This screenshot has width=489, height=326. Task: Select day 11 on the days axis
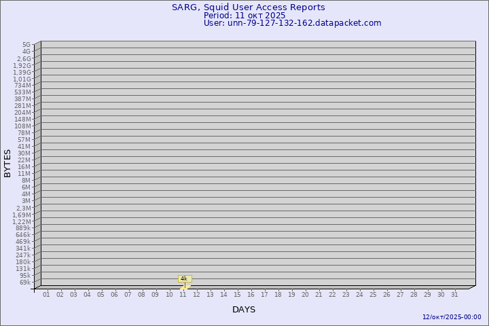coord(183,295)
